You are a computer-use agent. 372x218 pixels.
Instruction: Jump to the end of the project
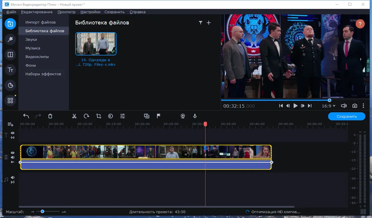(x=310, y=106)
